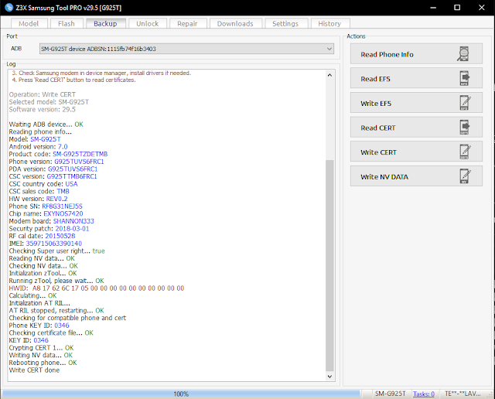Image resolution: width=495 pixels, height=399 pixels.
Task: Click the 100% progress bar
Action: point(181,394)
